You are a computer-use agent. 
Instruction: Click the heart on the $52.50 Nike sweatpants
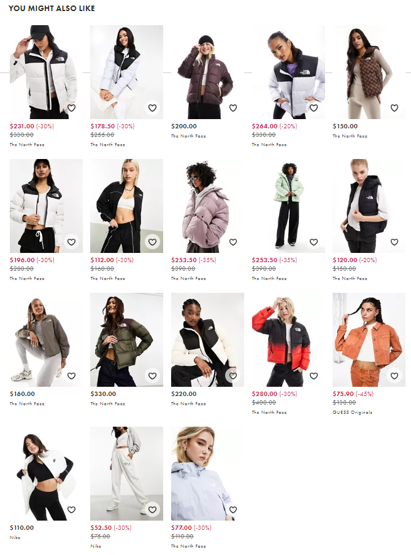point(152,510)
